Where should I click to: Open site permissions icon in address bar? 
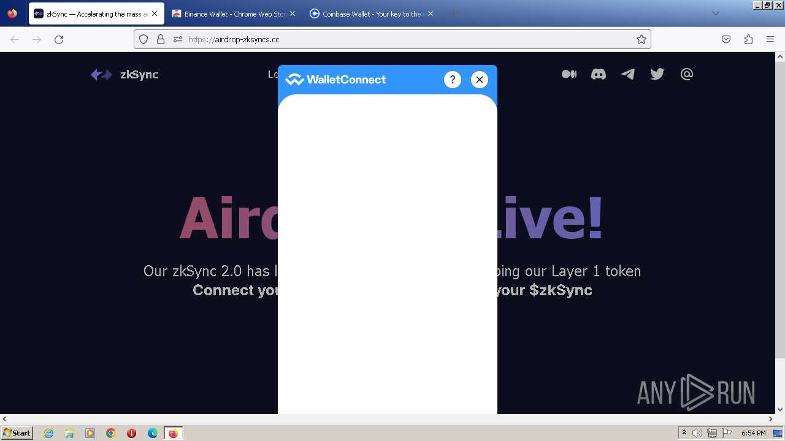[178, 39]
